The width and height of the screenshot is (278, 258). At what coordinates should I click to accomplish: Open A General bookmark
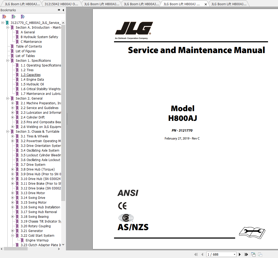(28, 32)
